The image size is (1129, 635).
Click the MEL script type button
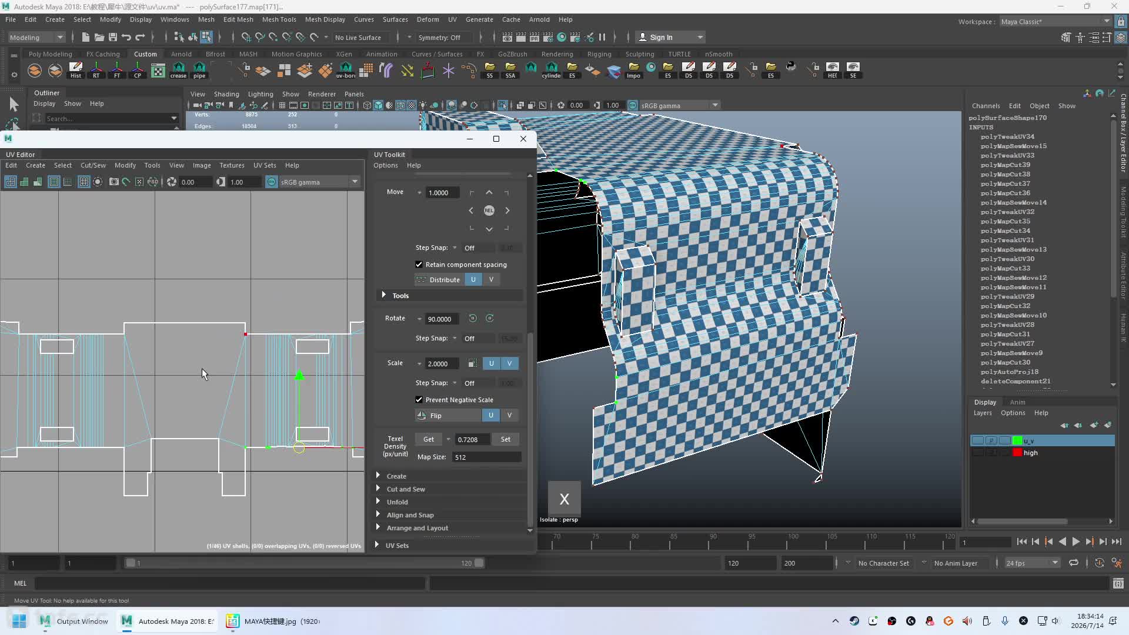[x=21, y=583]
